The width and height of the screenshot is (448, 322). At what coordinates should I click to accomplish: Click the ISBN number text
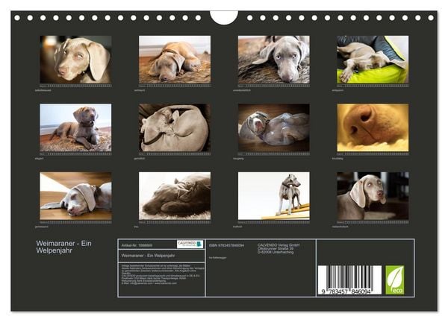click(226, 245)
